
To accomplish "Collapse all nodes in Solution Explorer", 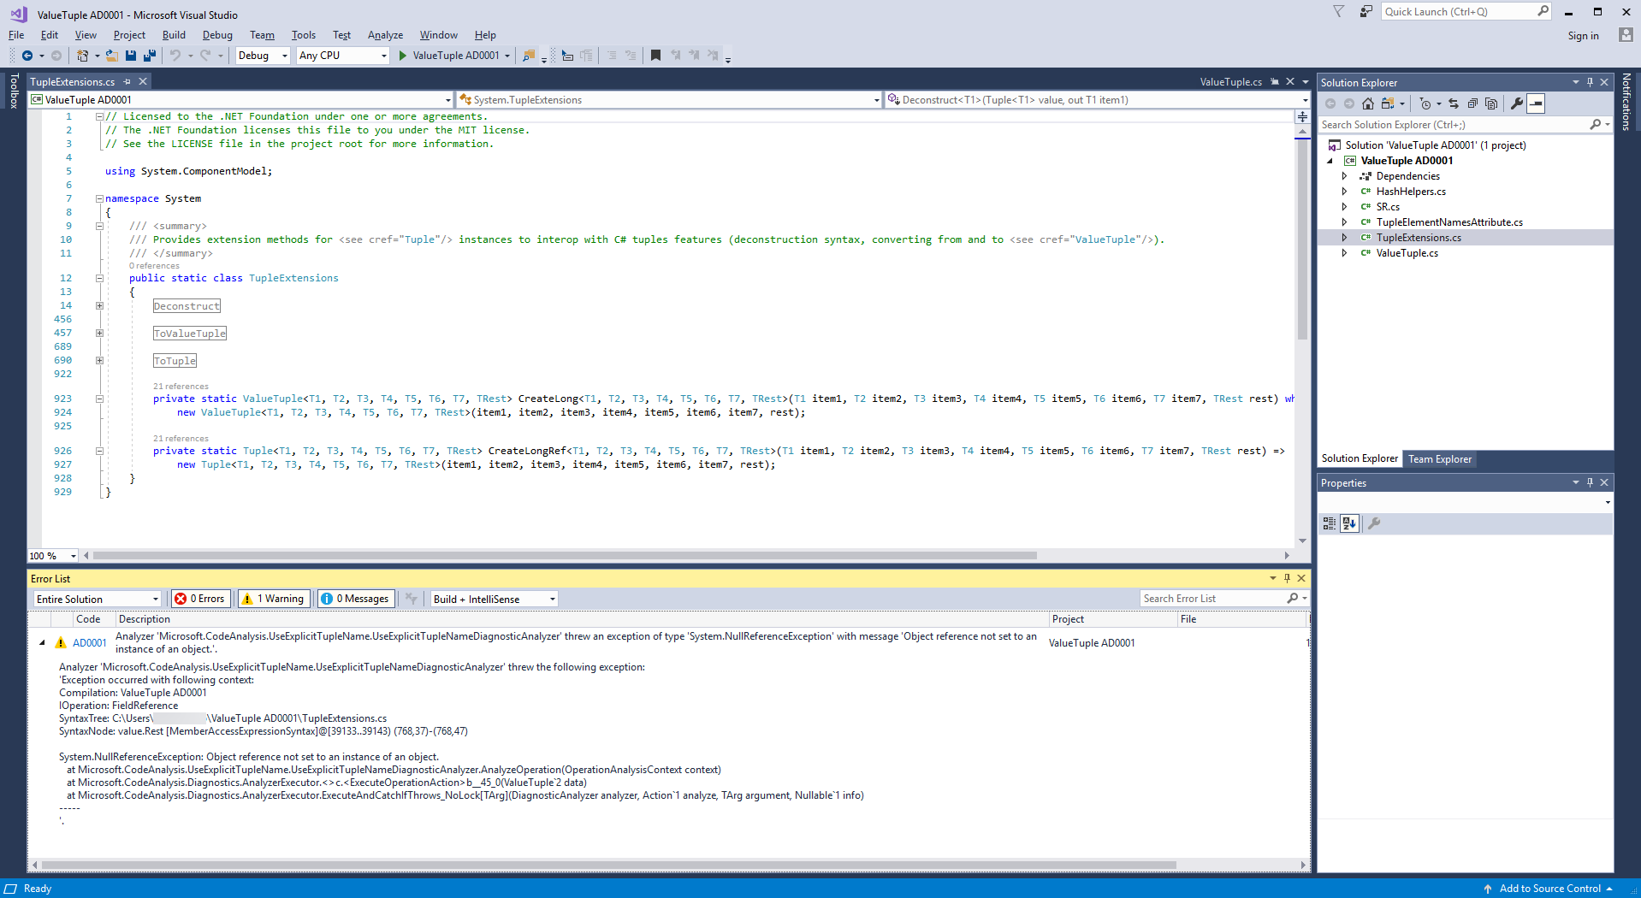I will [1472, 103].
